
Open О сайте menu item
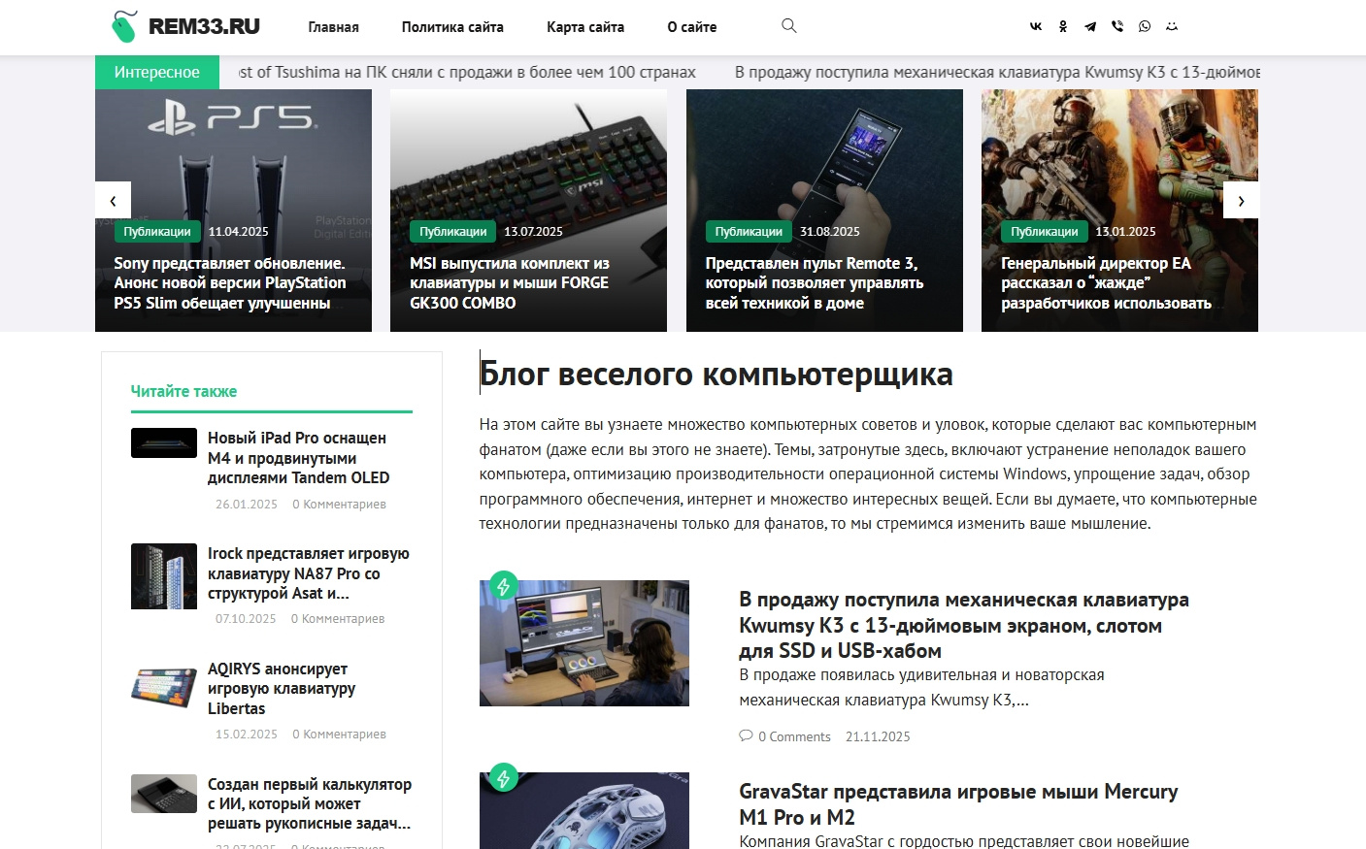692,27
